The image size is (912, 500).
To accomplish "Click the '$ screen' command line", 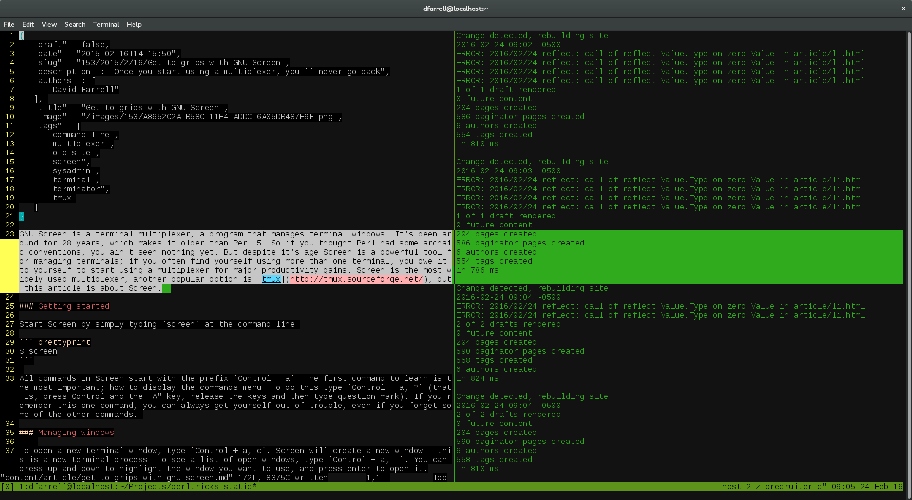I will [x=38, y=351].
